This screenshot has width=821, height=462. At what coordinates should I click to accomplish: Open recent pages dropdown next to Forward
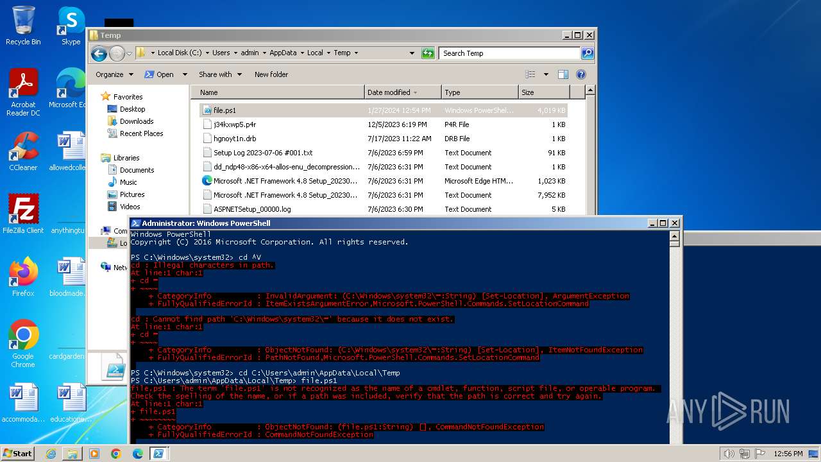pos(129,53)
